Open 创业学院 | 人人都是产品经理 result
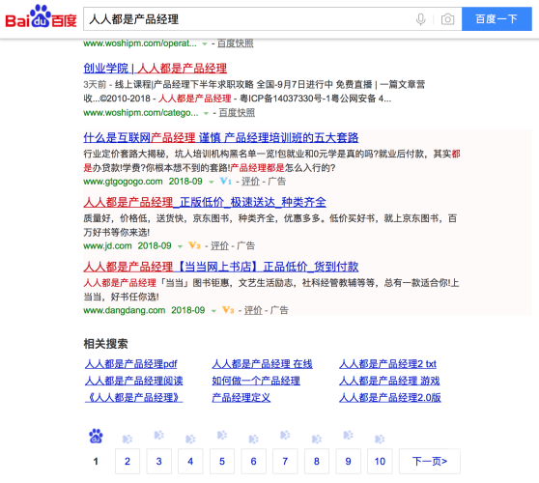This screenshot has width=539, height=483. [x=155, y=69]
